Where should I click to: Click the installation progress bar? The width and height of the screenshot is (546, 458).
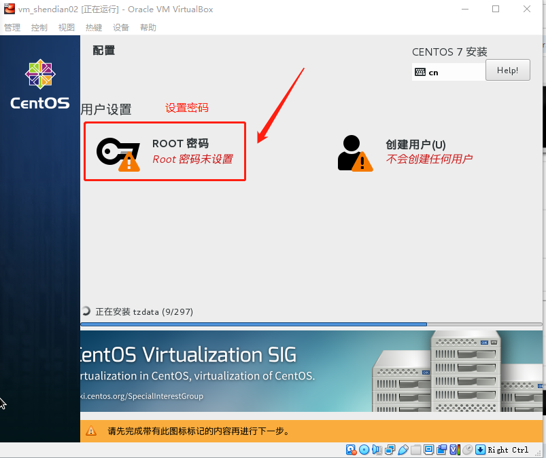tap(311, 324)
